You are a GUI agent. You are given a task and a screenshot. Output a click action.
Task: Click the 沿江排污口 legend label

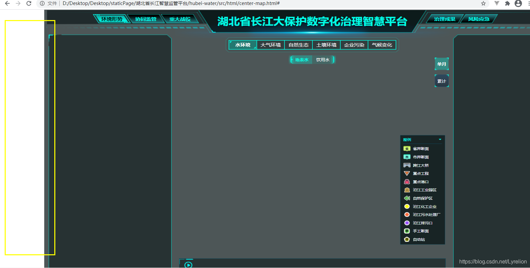422,223
